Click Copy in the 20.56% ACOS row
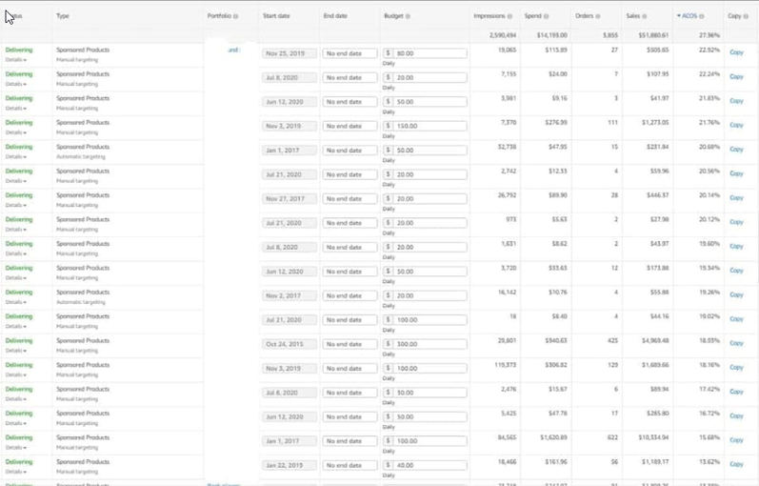Viewport: 759px width, 486px height. 736,173
